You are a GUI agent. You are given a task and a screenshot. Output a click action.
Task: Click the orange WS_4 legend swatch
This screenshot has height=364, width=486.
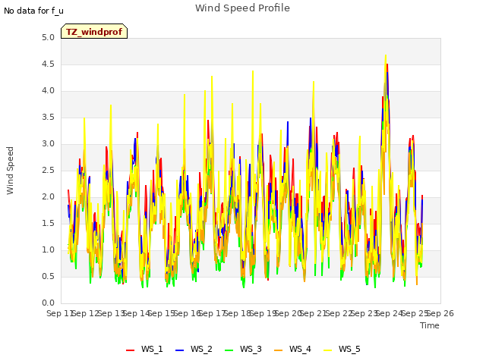pos(279,350)
